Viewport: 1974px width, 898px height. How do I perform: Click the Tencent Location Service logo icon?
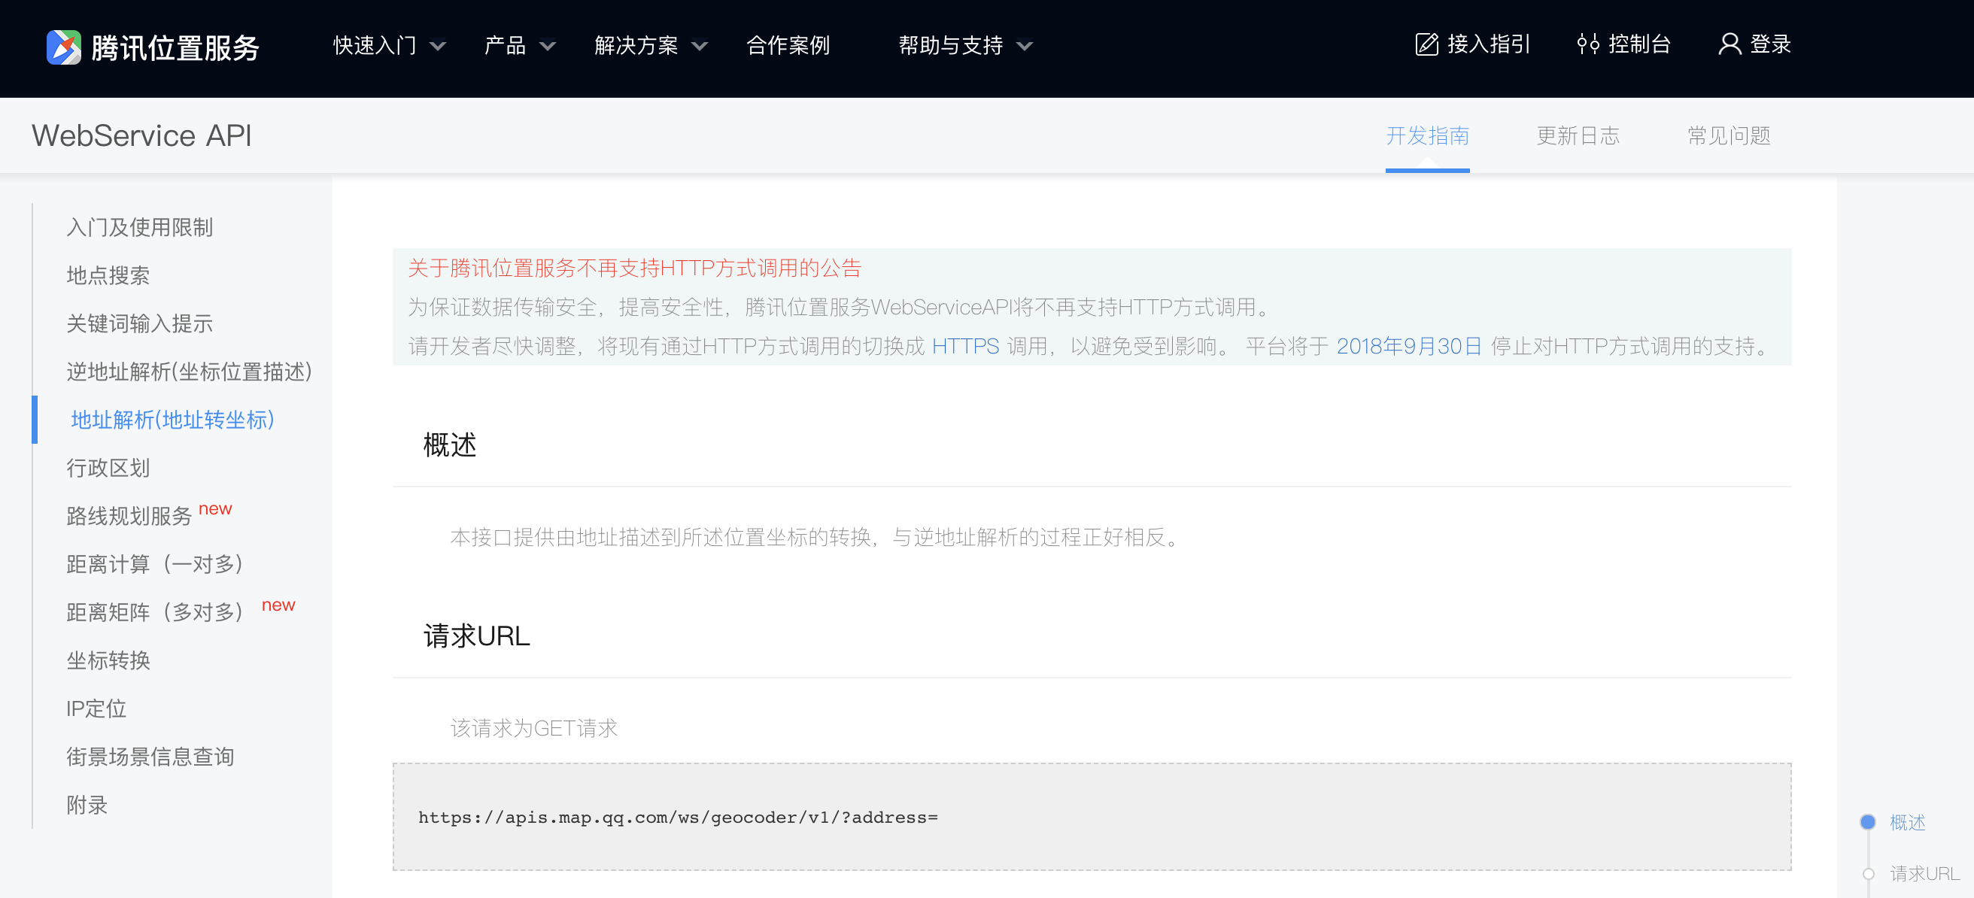(64, 47)
